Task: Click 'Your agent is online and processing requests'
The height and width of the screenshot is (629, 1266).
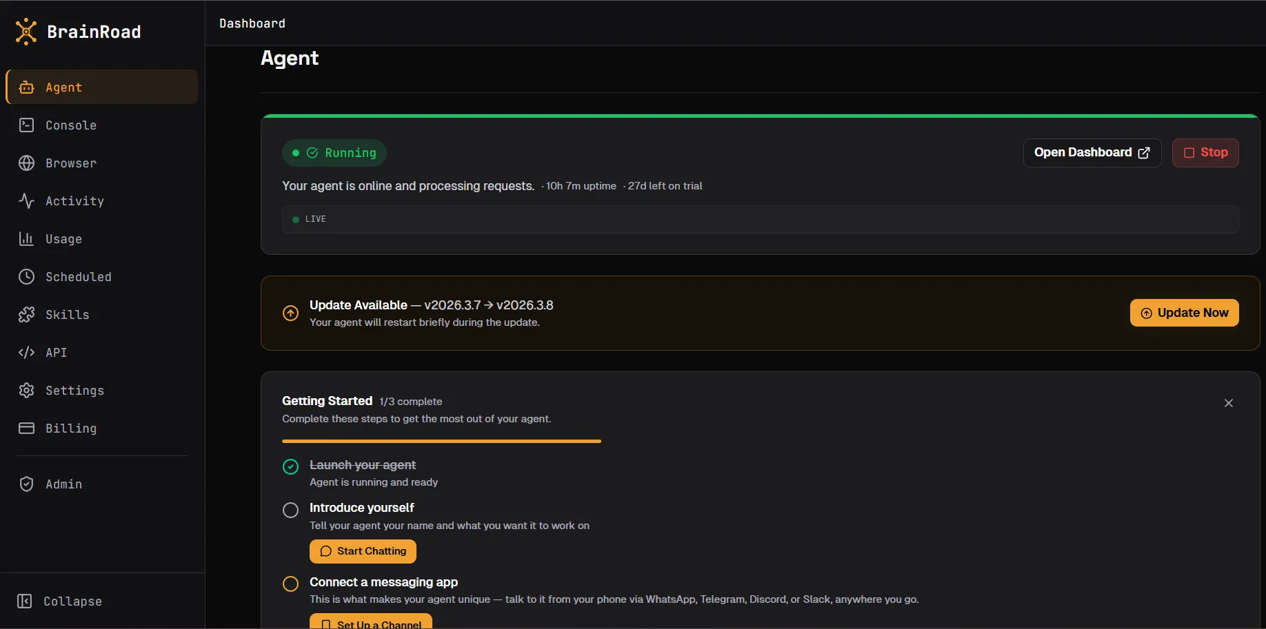Action: [408, 186]
